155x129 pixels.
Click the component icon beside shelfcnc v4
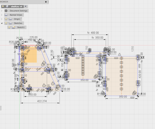coord(7,6)
